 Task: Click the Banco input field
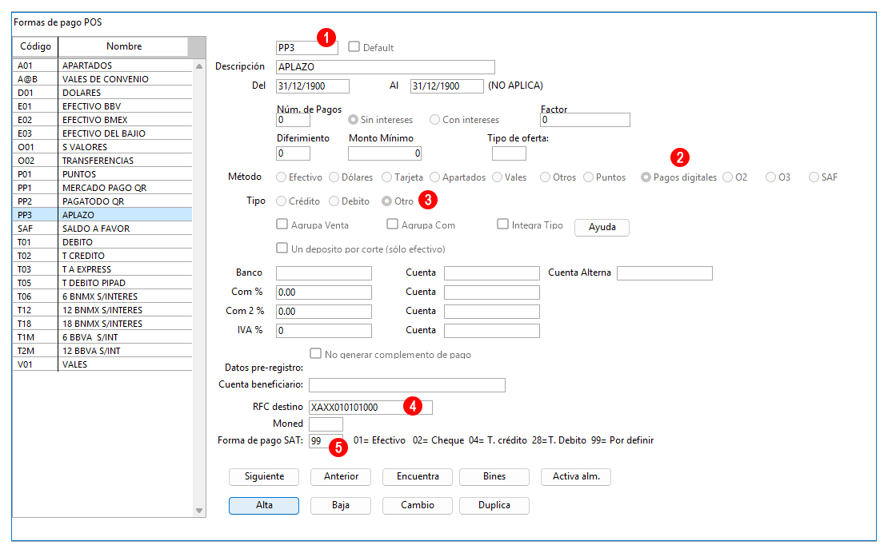click(x=324, y=273)
